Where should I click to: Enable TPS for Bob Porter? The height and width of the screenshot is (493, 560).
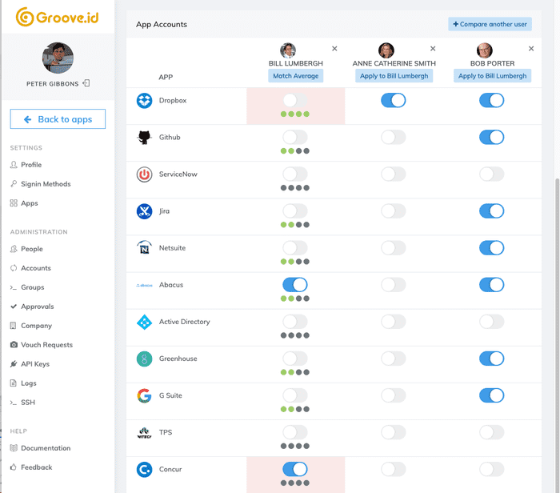coord(491,433)
